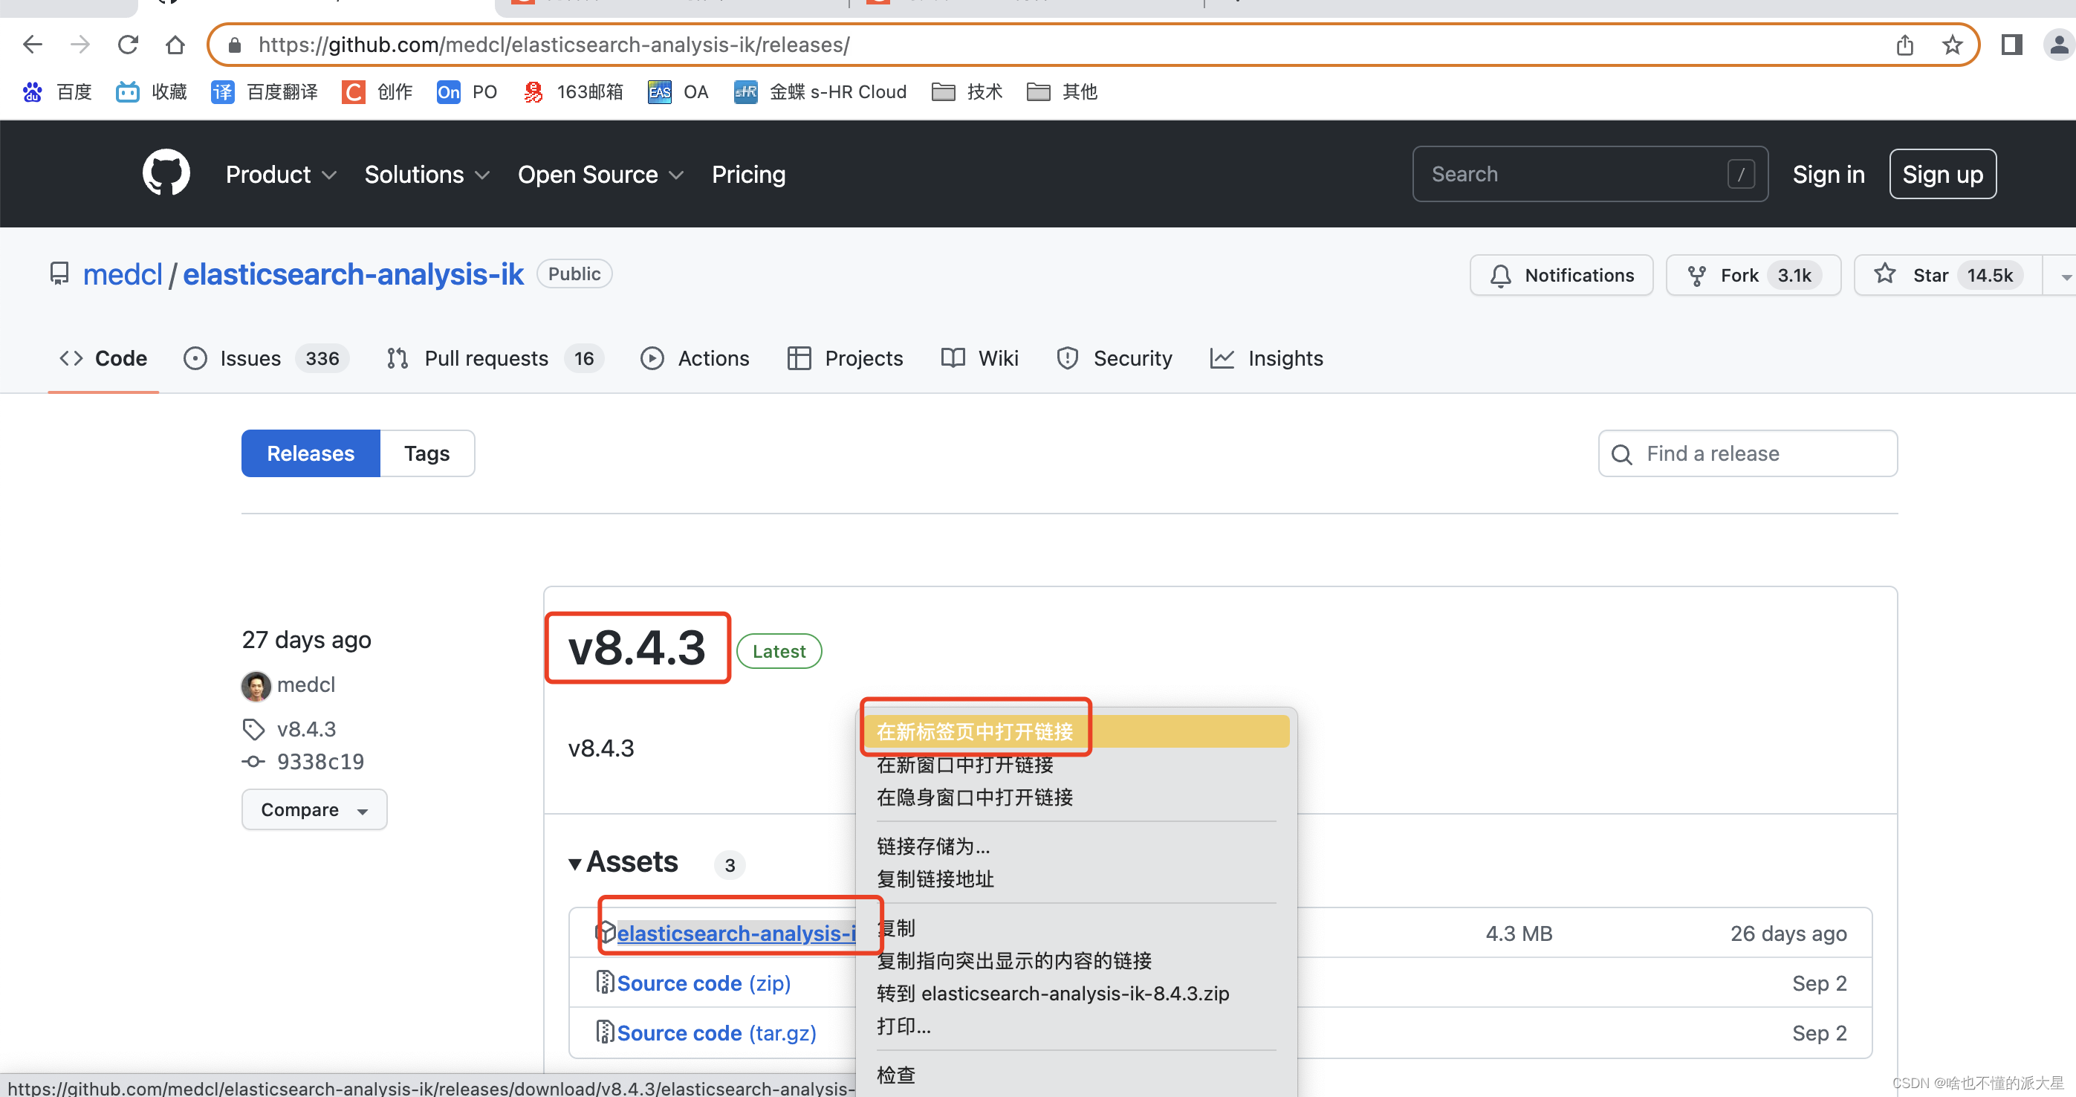
Task: Choose 在新窗口中打开链接 from context menu
Action: point(1076,765)
